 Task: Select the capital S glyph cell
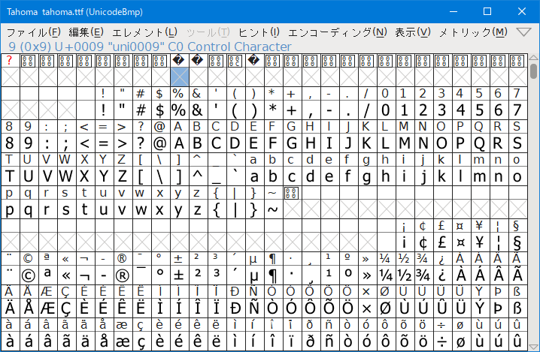pos(517,143)
